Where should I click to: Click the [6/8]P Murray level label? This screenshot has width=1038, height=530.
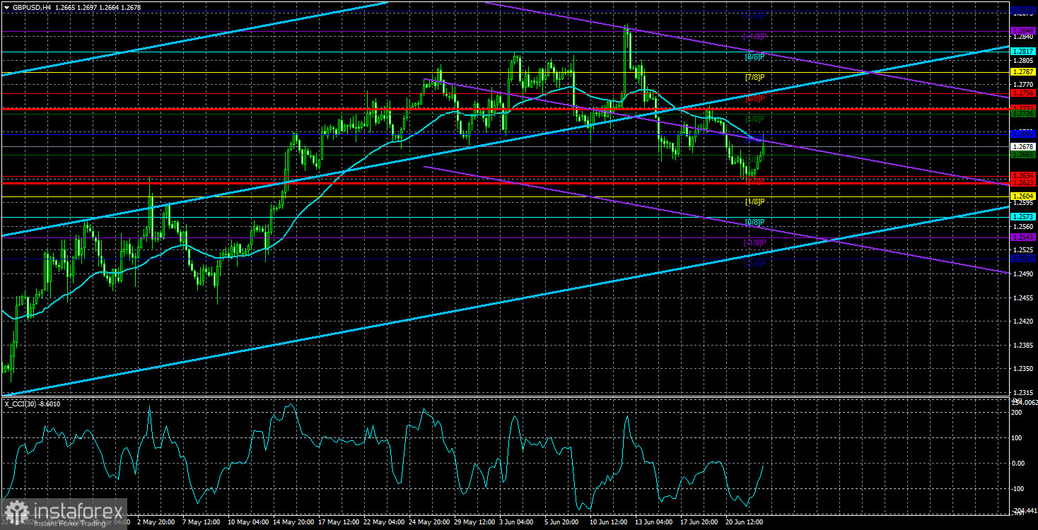click(x=756, y=98)
